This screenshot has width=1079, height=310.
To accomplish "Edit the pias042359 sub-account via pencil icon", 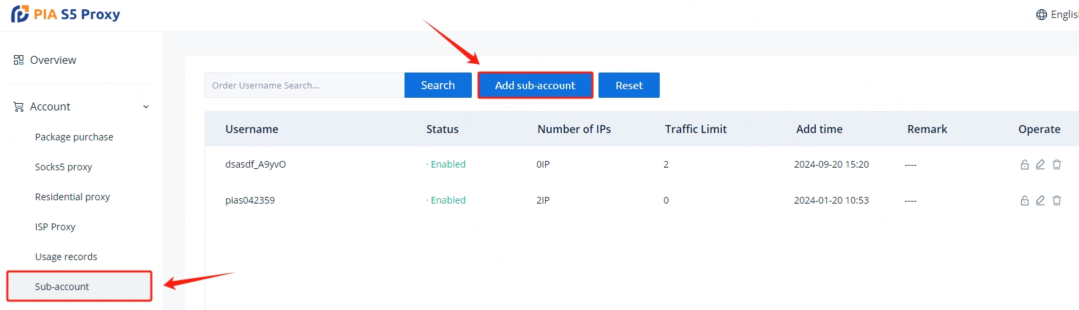I will click(x=1040, y=200).
